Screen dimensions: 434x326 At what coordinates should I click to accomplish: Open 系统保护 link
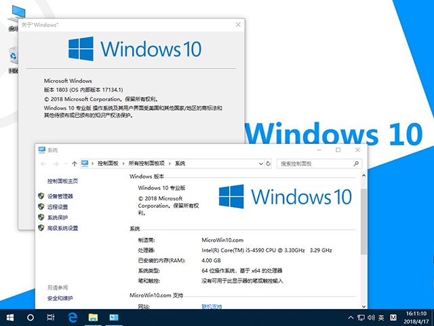tap(58, 217)
